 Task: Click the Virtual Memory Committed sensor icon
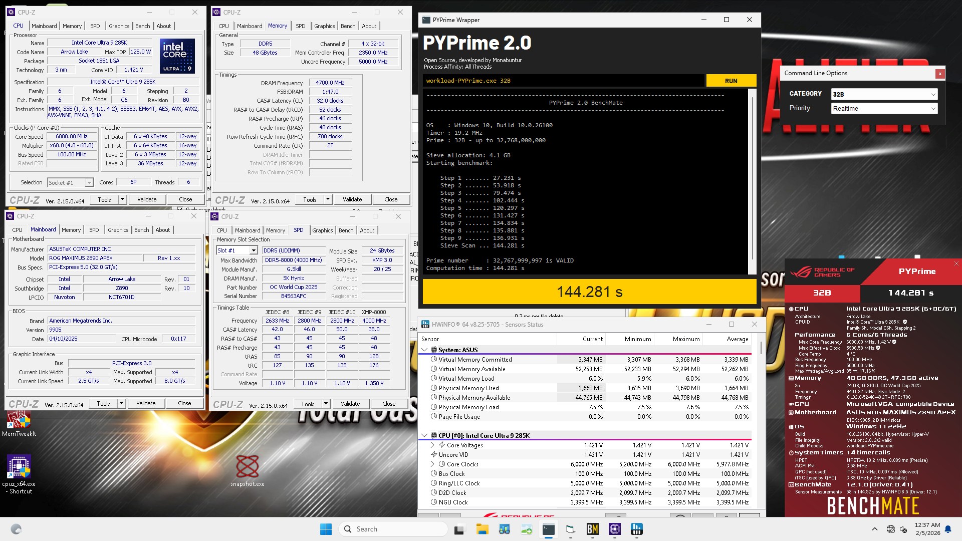[x=434, y=359]
